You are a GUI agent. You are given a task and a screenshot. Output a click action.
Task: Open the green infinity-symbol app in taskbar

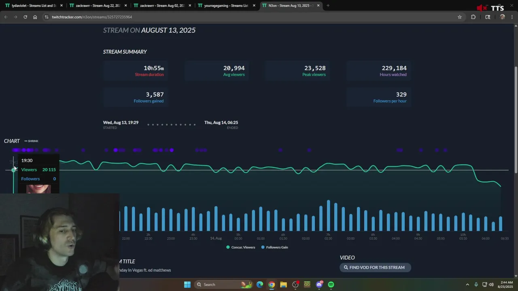[x=307, y=285]
